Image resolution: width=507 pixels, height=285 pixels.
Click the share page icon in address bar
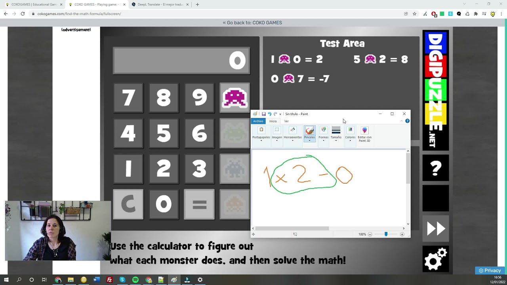point(406,13)
